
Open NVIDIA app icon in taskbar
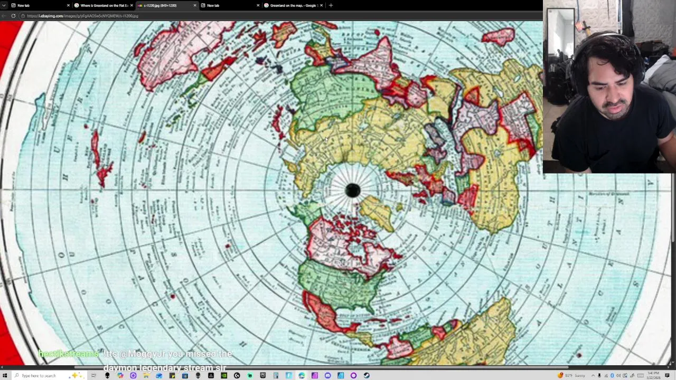(x=224, y=375)
